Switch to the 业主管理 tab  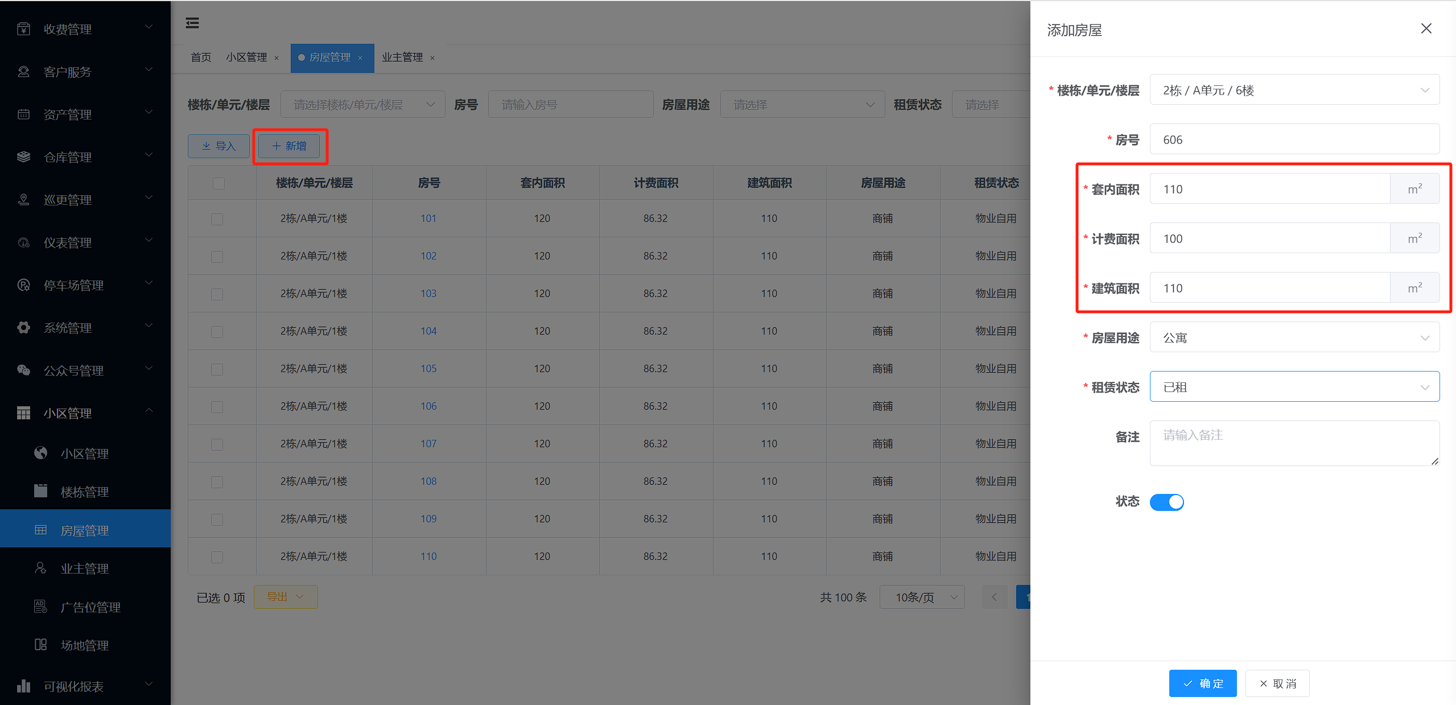[402, 57]
